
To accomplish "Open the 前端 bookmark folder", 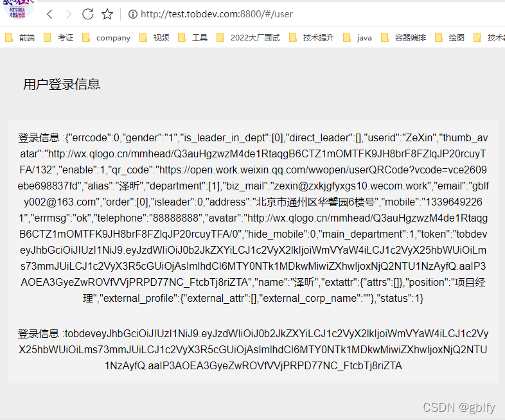I will tap(21, 38).
